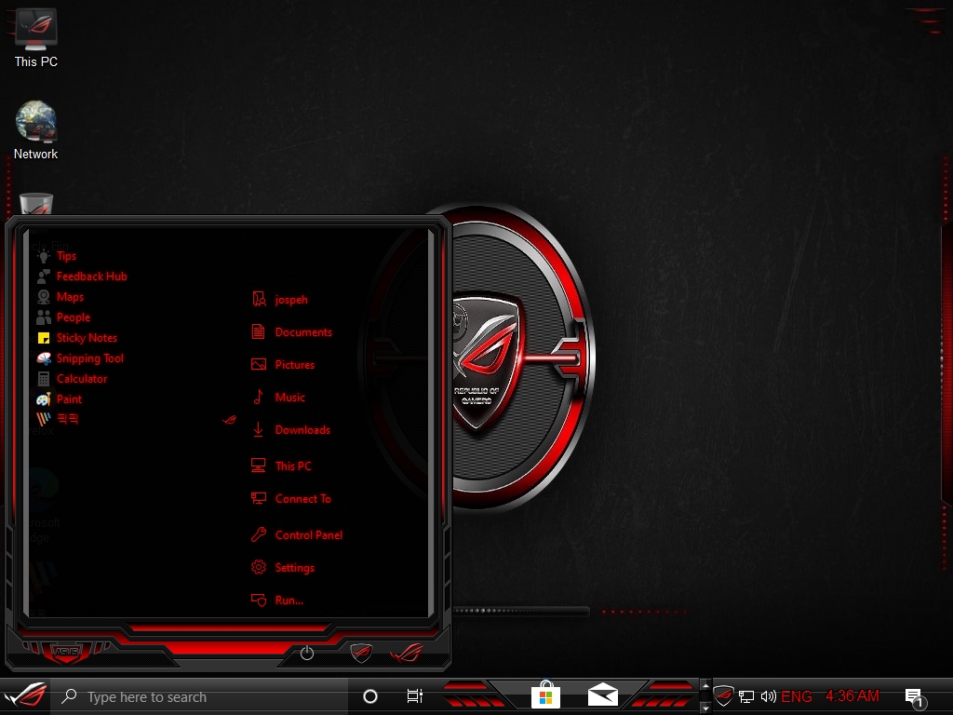The width and height of the screenshot is (953, 715).
Task: Open the volume control in tray
Action: point(769,696)
